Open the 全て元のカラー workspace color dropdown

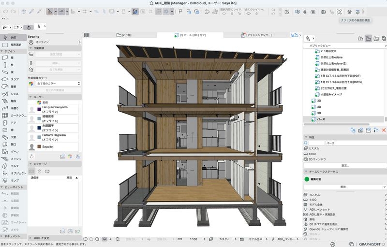(58, 84)
